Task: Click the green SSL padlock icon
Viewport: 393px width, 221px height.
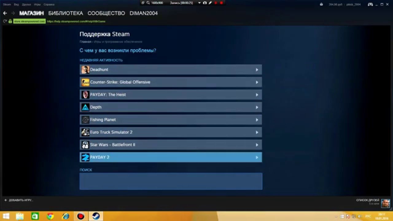Action: [10, 21]
